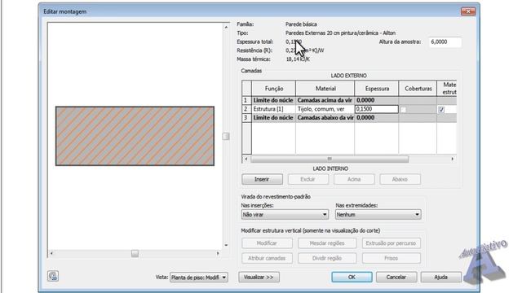Click the layers table horizontal scrollbar thumb
522x293 pixels.
(330, 160)
